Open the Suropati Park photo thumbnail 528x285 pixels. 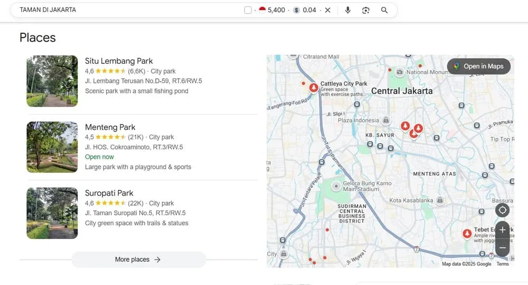click(x=52, y=213)
